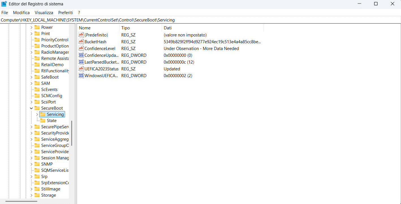Expand the Servicing subkey arrow
401x204 pixels.
coord(37,114)
